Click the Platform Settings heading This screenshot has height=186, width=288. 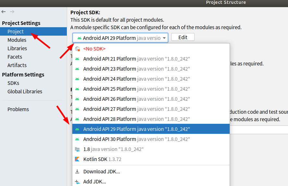coord(23,75)
